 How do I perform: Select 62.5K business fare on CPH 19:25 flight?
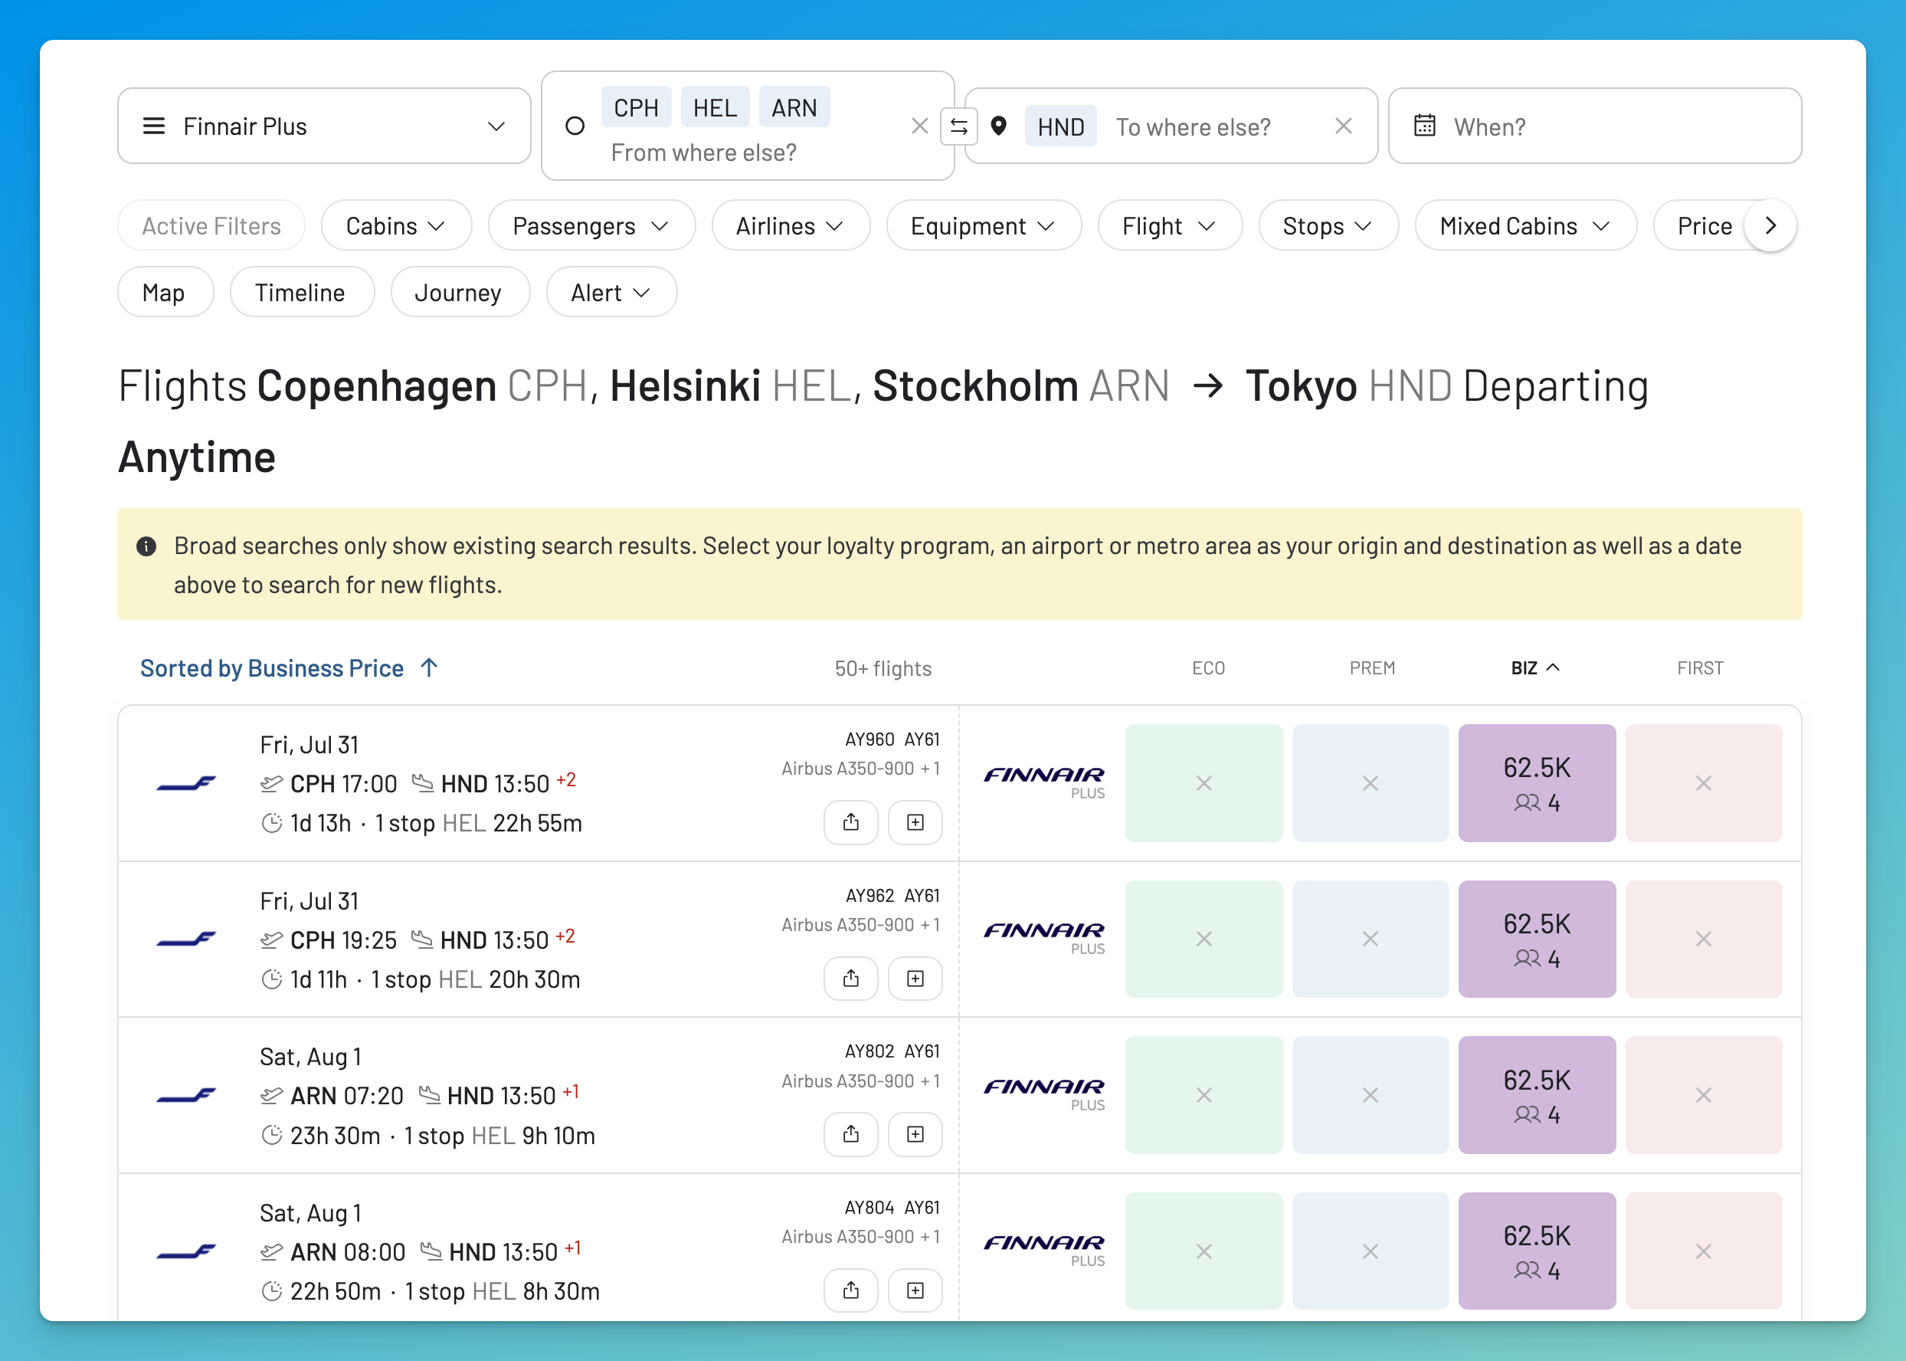[1537, 939]
